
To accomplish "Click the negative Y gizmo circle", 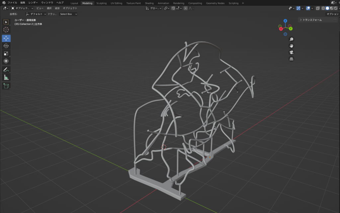I will [x=280, y=26].
